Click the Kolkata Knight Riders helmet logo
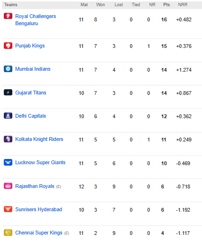The image size is (202, 243). 8,139
